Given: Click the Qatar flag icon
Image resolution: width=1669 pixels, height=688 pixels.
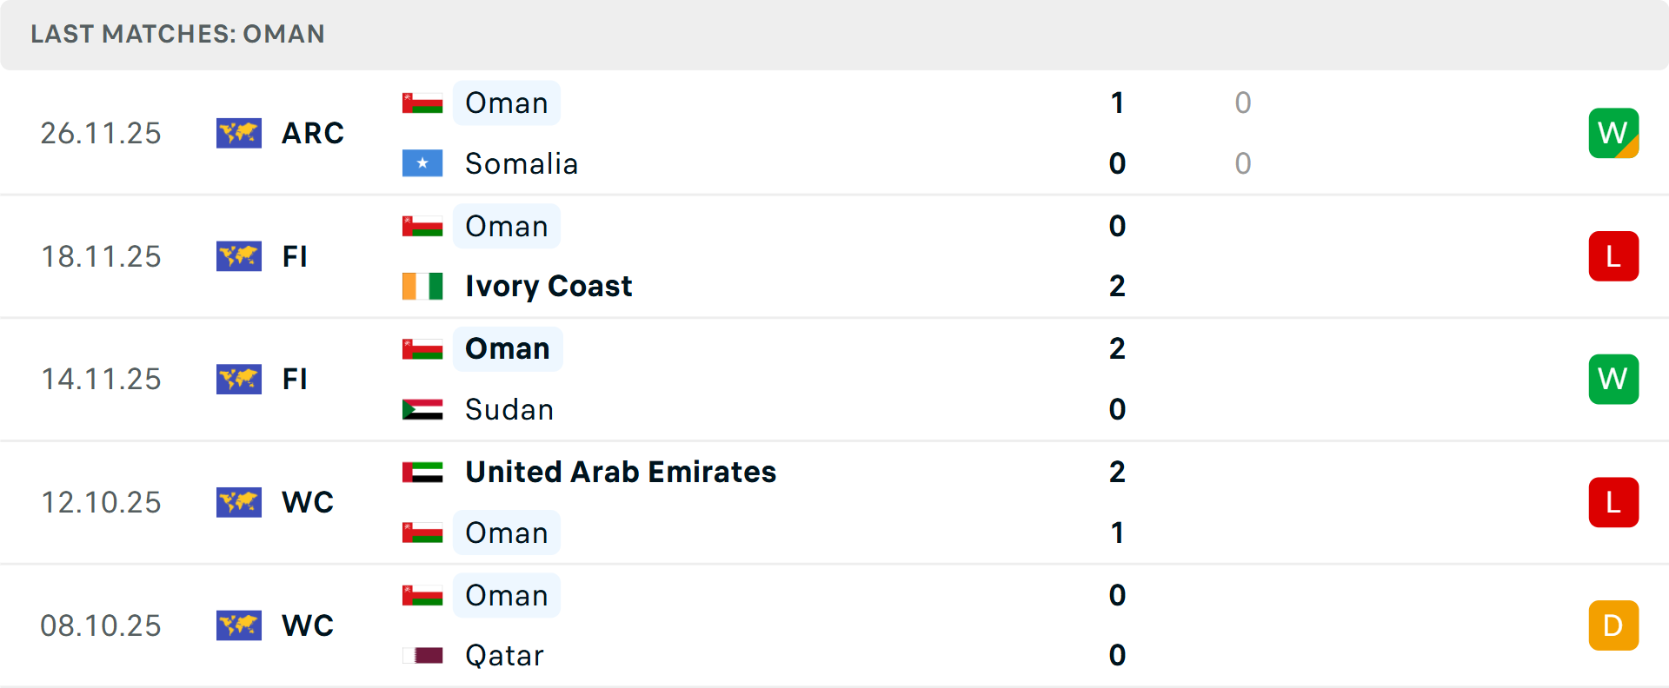Looking at the screenshot, I should 422,655.
